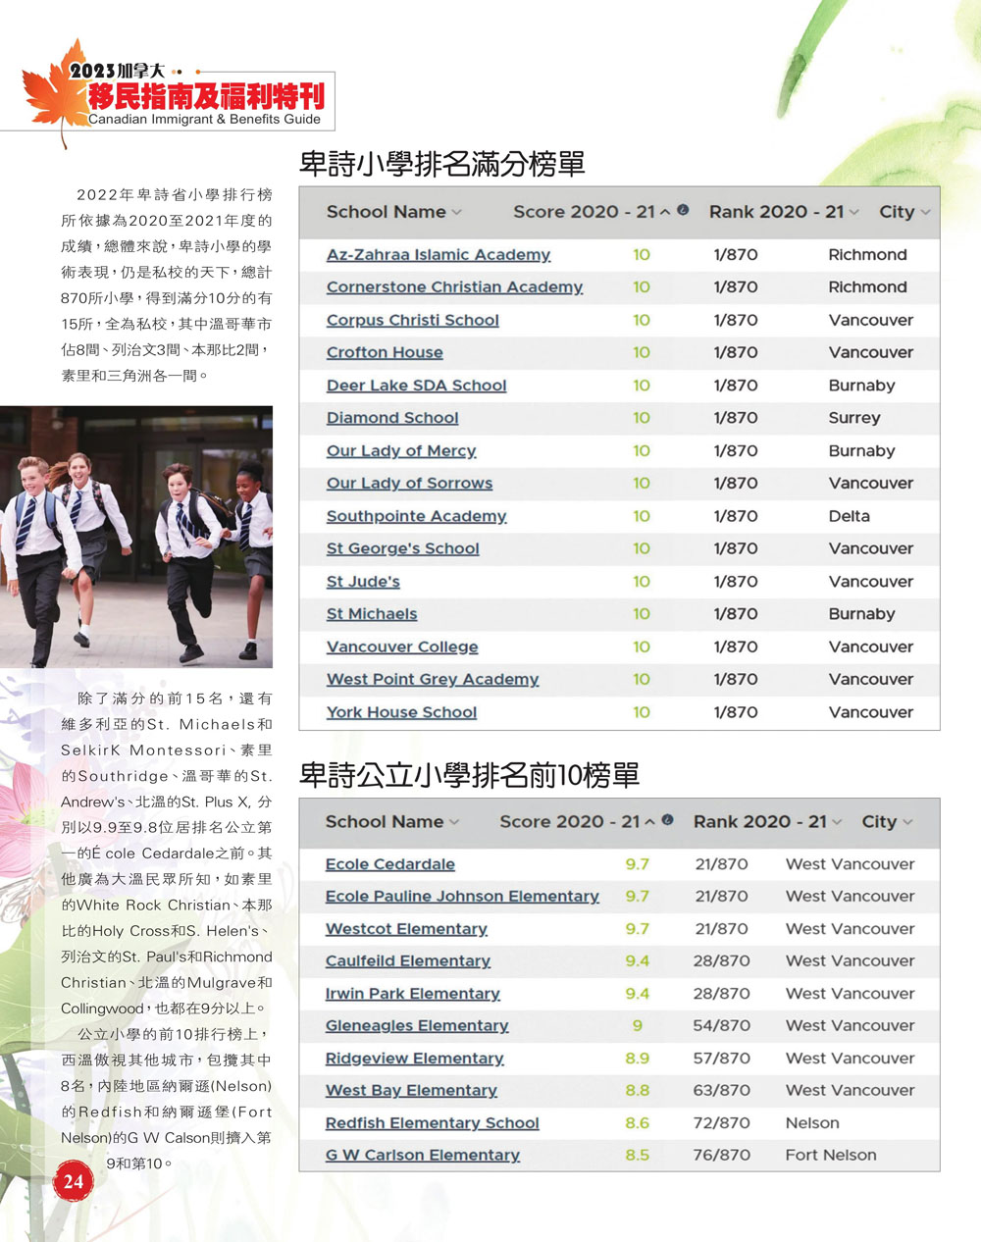The image size is (981, 1242).
Task: Click the Canadian Immigrant & Benefits Guide title
Action: (x=204, y=120)
